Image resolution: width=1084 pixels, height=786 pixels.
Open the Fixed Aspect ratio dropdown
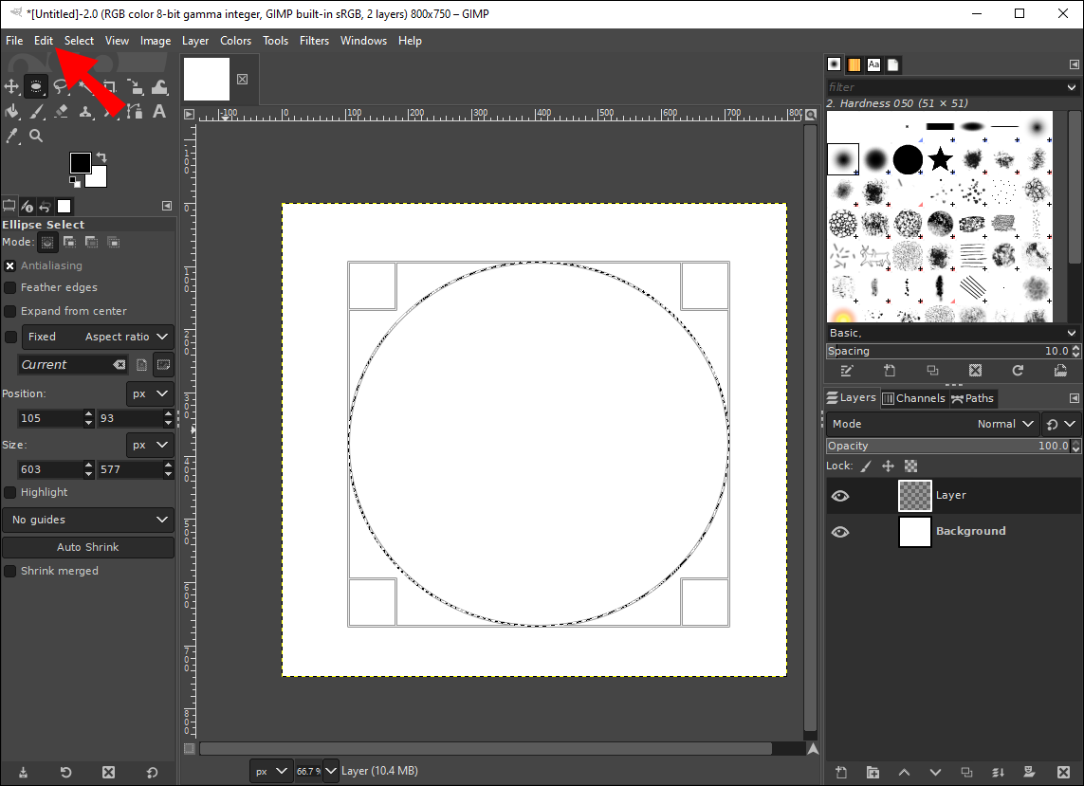click(x=98, y=337)
